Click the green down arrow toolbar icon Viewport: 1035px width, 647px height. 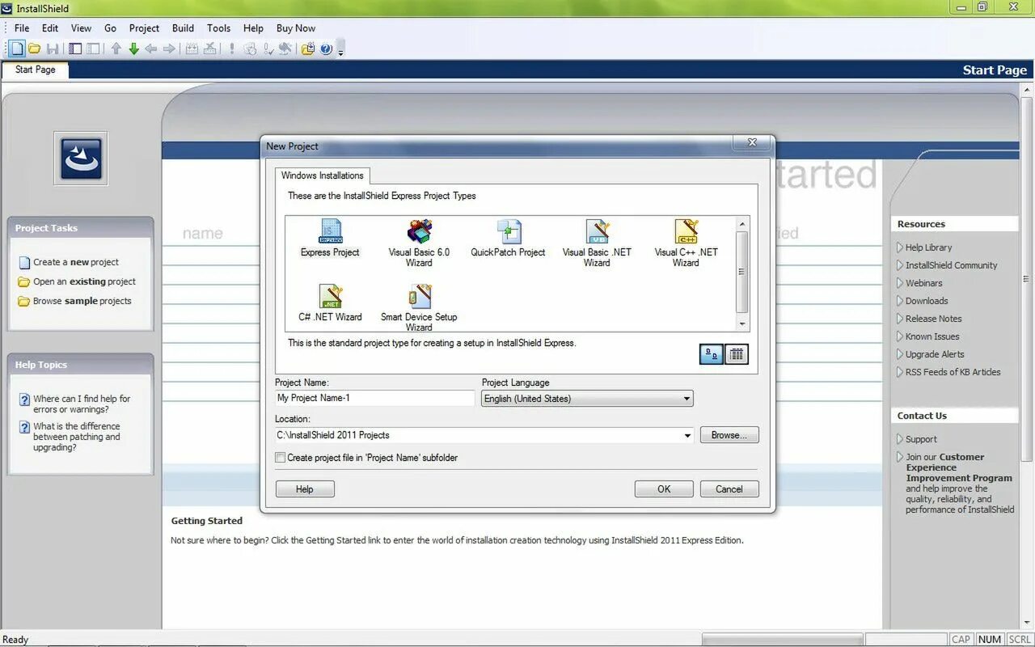(x=133, y=49)
